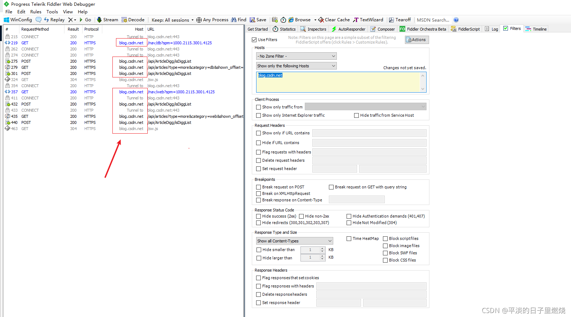Click the WinConfig toolbar icon
571x317 pixels.
(x=18, y=20)
